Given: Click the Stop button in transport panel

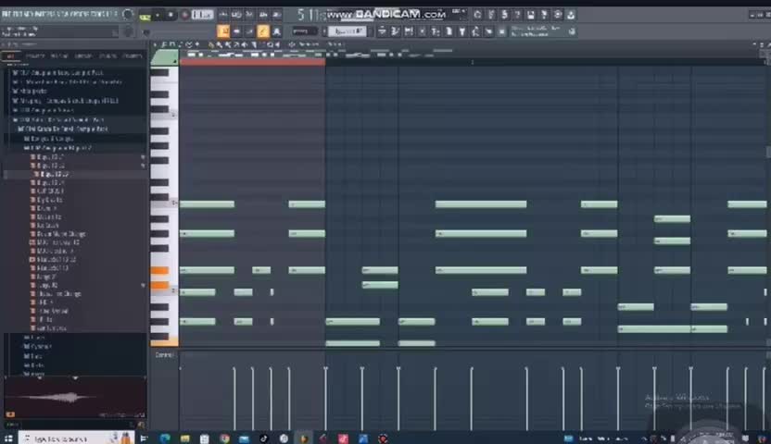Looking at the screenshot, I should [x=171, y=15].
